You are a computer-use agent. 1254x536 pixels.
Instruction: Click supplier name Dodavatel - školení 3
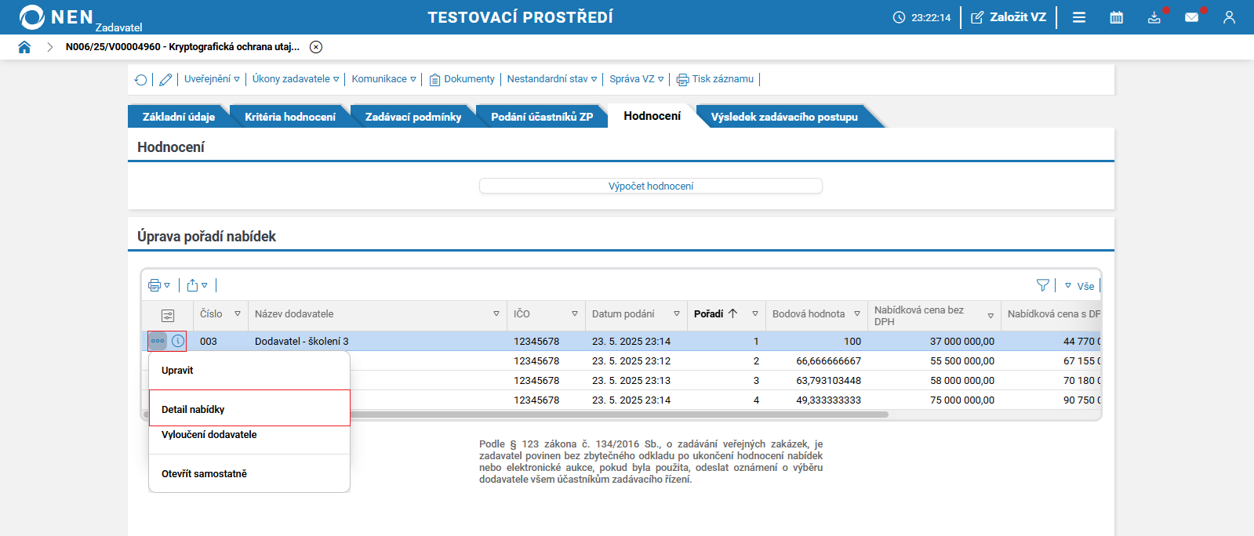[x=302, y=341]
